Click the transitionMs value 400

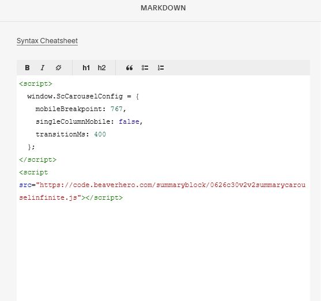coord(100,134)
